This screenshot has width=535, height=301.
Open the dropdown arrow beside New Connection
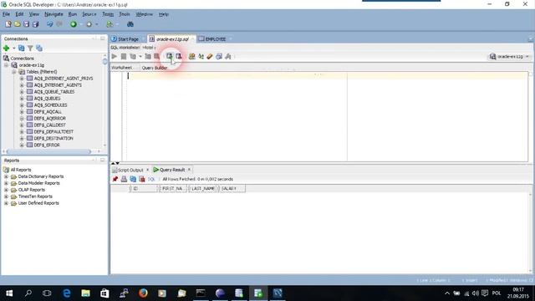pyautogui.click(x=14, y=48)
